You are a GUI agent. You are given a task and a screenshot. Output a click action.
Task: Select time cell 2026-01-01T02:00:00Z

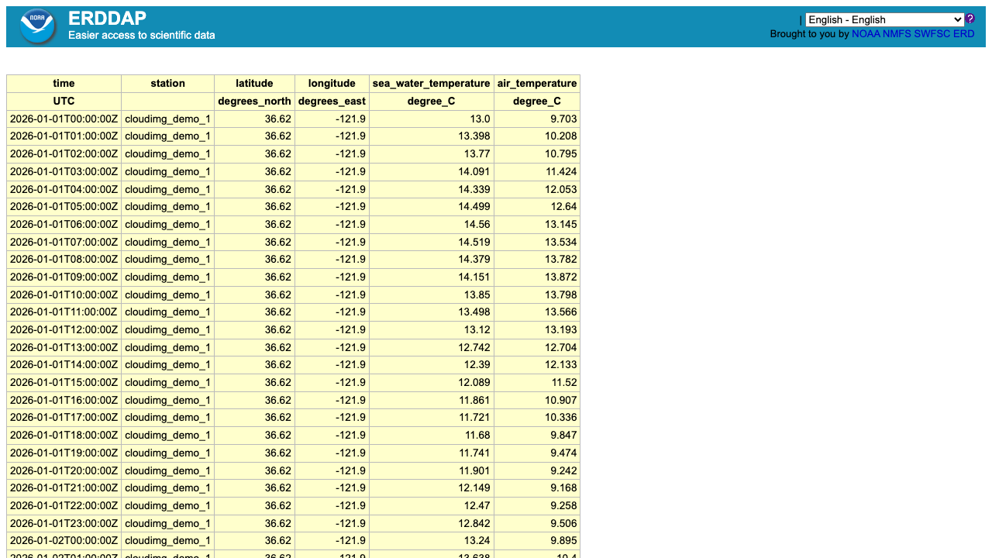(64, 154)
